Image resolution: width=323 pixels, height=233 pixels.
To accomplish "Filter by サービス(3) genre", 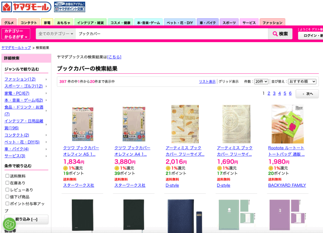I will 15,156.
